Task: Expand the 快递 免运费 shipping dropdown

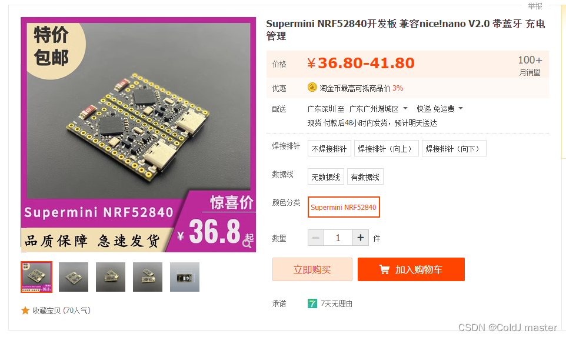Action: [x=461, y=108]
